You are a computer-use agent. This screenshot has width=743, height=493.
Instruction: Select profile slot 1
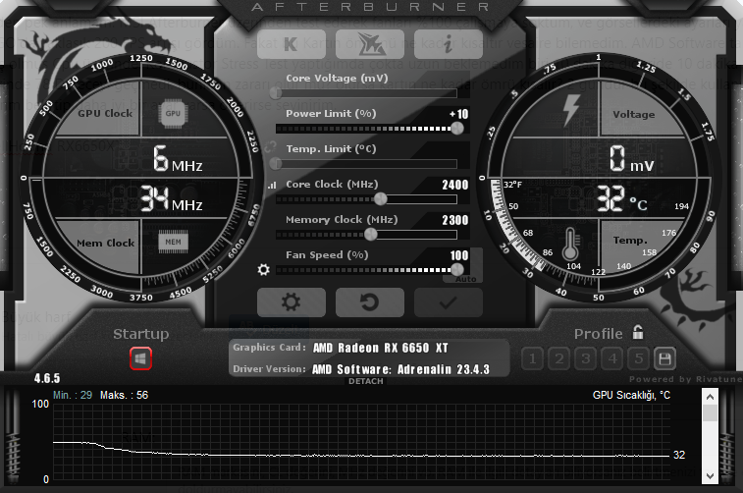(533, 358)
